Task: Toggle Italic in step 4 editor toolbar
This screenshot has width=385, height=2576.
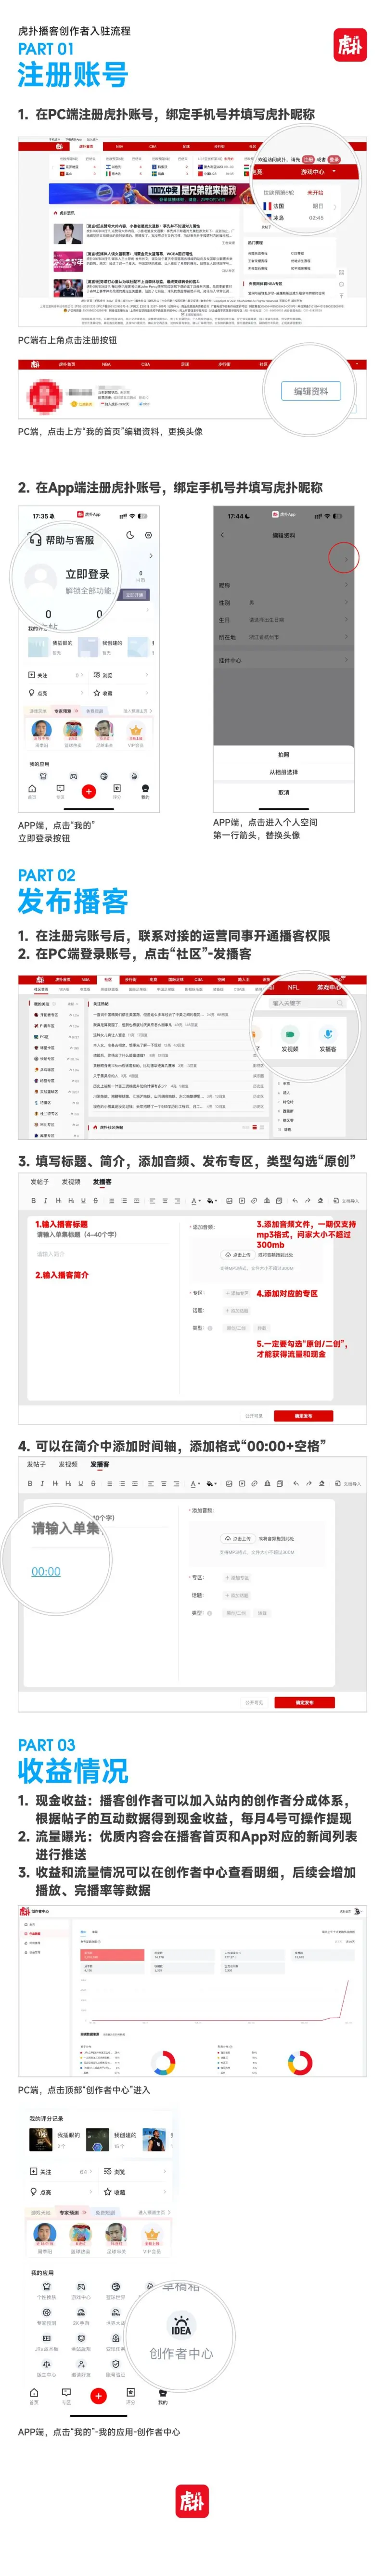Action: tap(43, 1483)
